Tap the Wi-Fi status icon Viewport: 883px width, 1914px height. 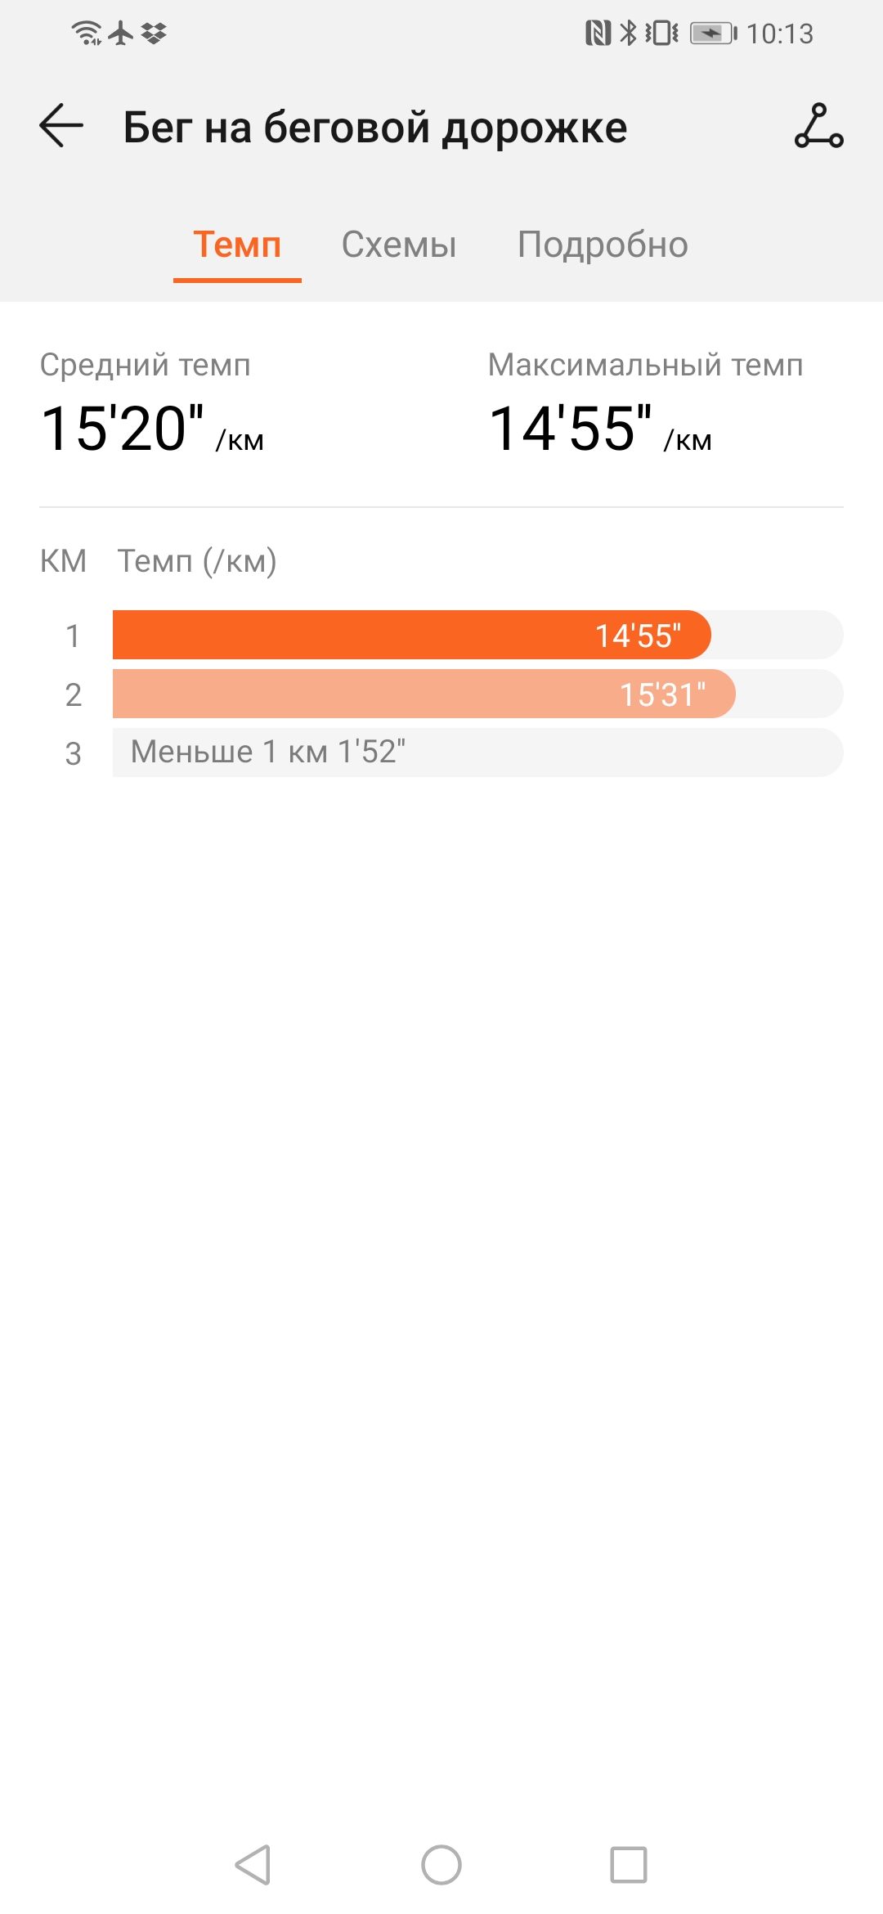86,33
